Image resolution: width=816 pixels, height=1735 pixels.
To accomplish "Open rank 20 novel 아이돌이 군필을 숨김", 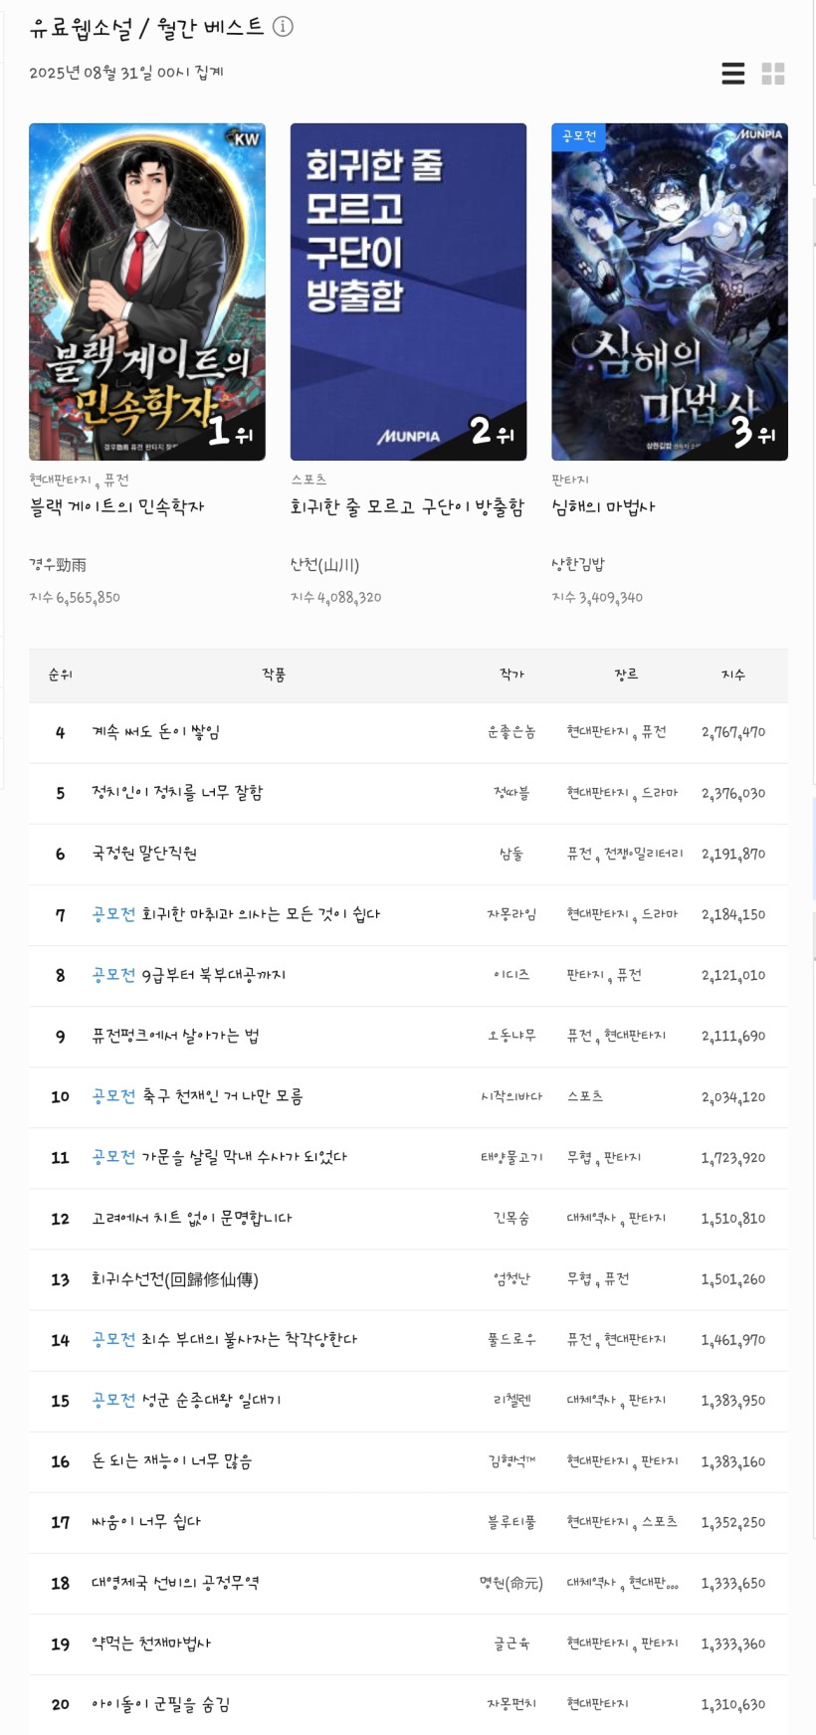I will coord(161,1704).
